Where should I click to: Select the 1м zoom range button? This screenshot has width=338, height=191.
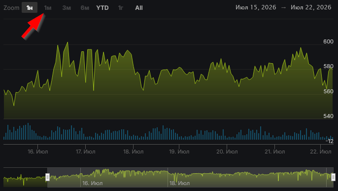point(48,8)
